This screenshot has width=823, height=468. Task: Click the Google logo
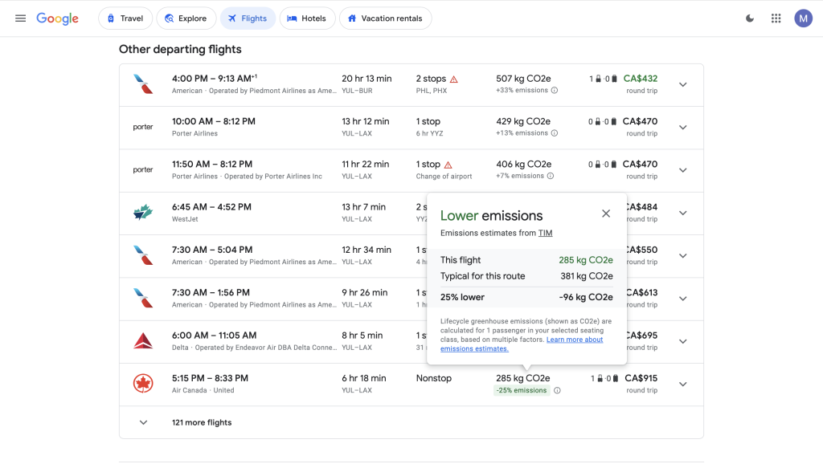pos(58,18)
